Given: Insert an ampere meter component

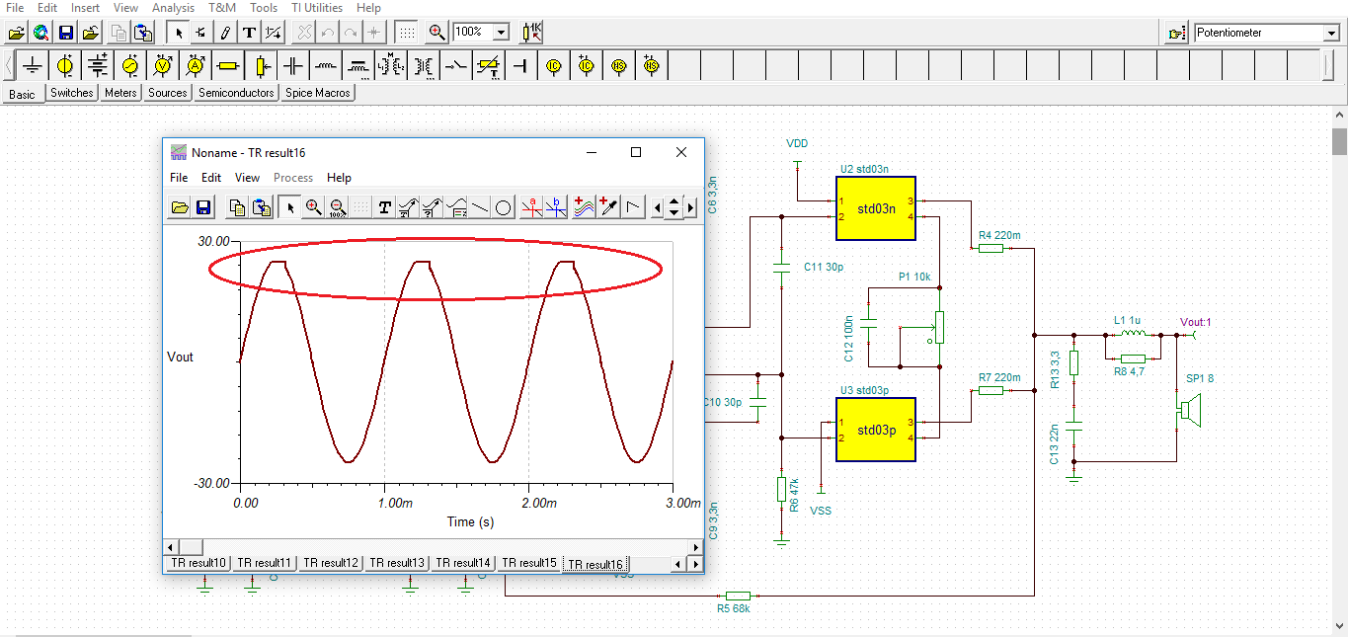Looking at the screenshot, I should (x=196, y=66).
